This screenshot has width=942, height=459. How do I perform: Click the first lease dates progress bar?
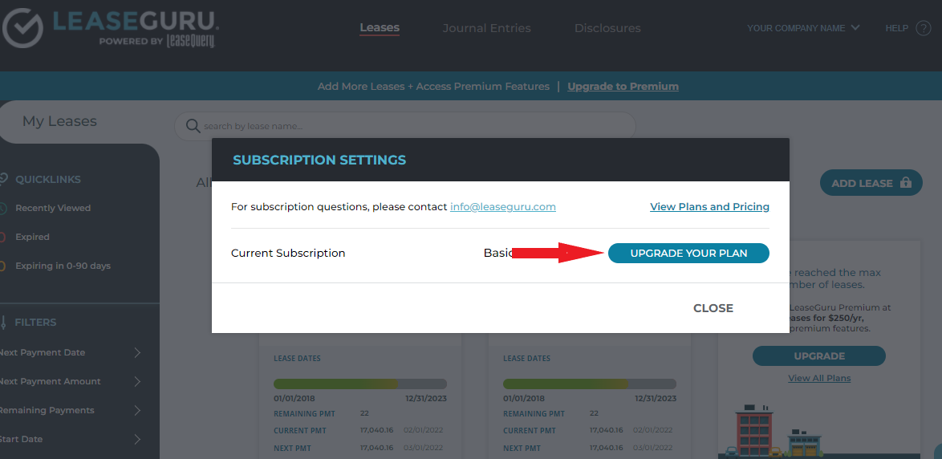(359, 384)
